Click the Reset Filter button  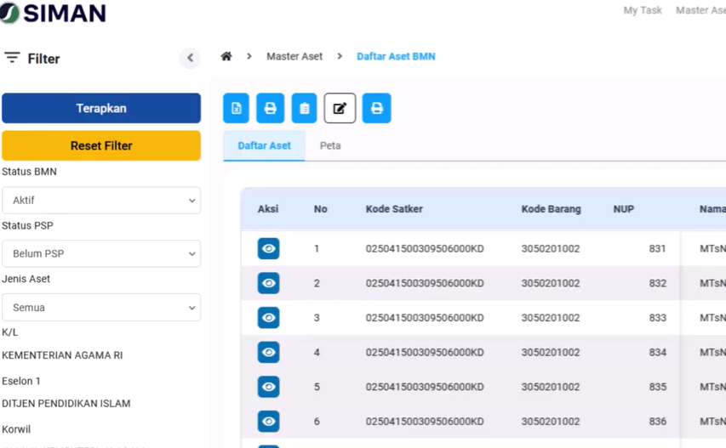point(101,145)
